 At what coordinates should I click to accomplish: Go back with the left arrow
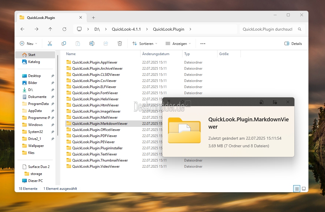[x=22, y=29]
